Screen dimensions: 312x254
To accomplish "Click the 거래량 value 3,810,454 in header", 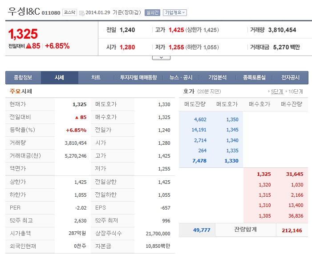I will [282, 30].
